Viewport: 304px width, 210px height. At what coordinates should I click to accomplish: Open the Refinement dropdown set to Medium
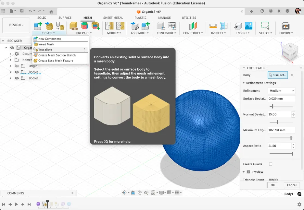[281, 90]
